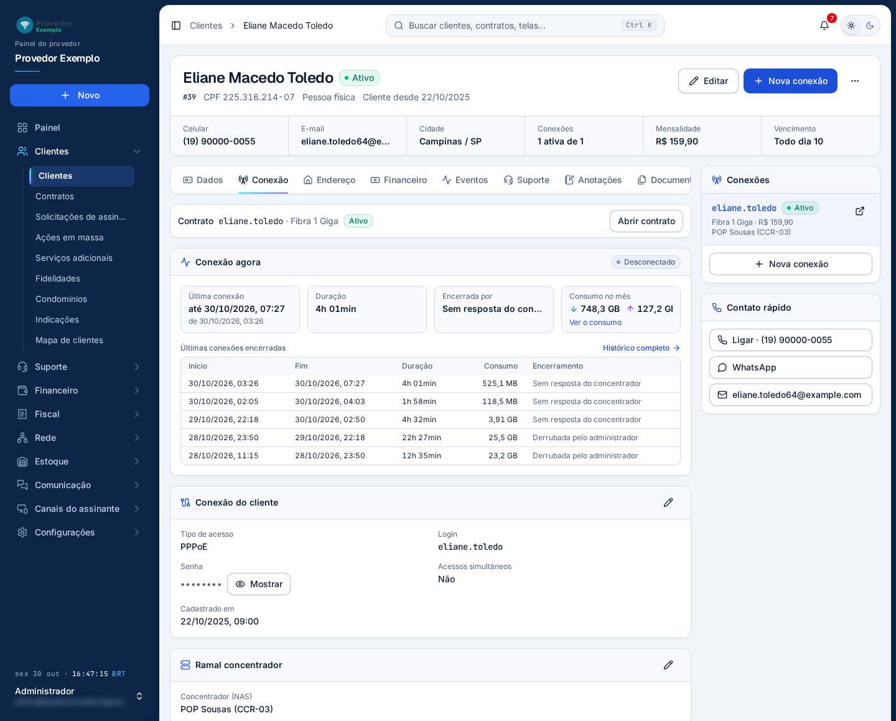Expand the Fiscal sidebar section
The height and width of the screenshot is (721, 896).
80,414
